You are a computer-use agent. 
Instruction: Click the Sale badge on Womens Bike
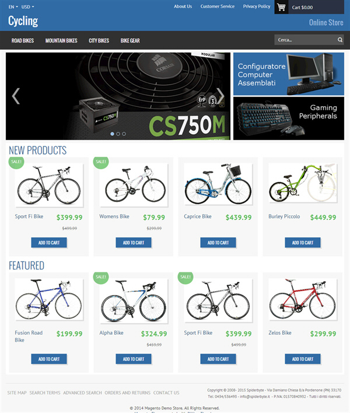[101, 162]
